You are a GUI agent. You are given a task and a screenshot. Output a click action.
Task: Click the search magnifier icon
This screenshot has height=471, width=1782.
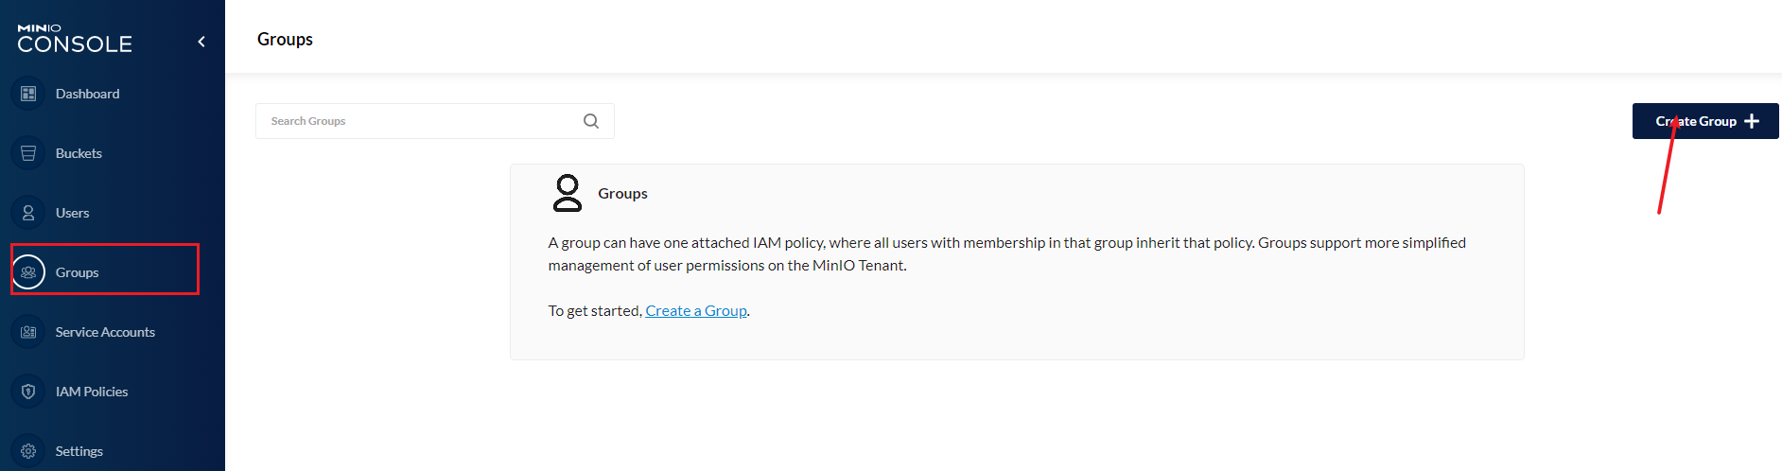click(591, 121)
